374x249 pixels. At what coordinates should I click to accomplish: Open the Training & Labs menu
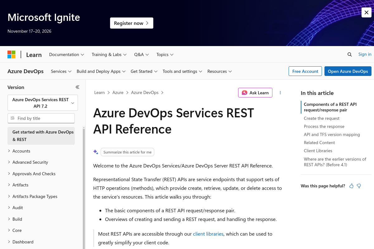click(x=109, y=54)
